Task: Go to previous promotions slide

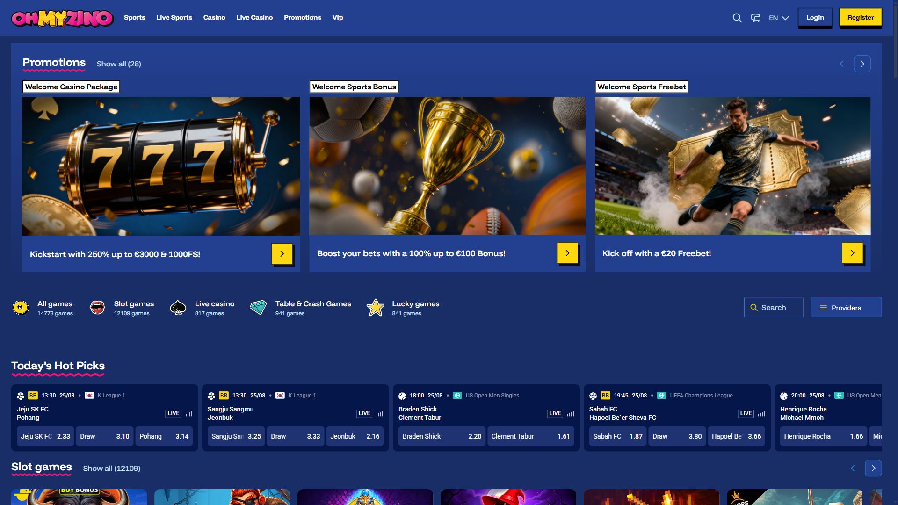Action: (841, 64)
